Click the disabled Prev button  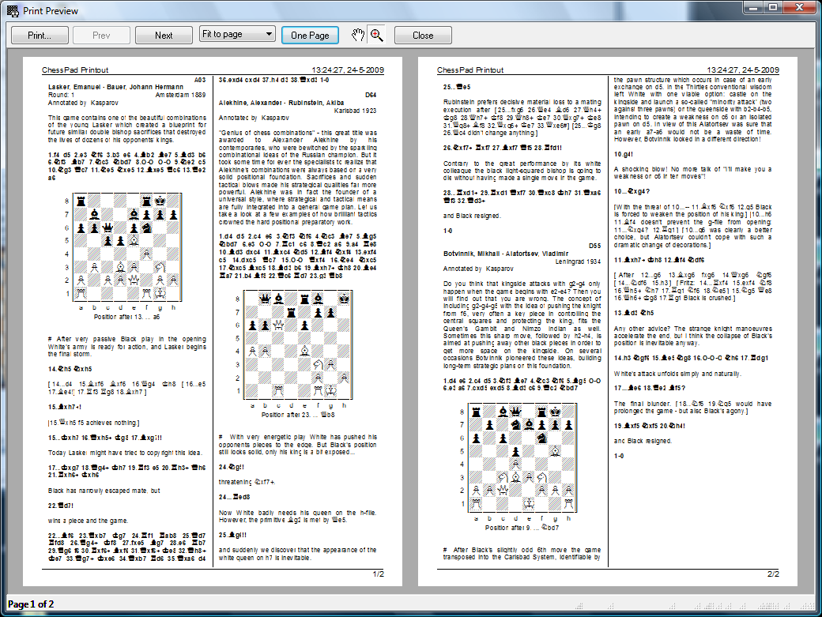click(x=101, y=35)
